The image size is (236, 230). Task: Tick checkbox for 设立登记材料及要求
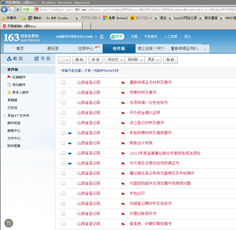pos(63,123)
